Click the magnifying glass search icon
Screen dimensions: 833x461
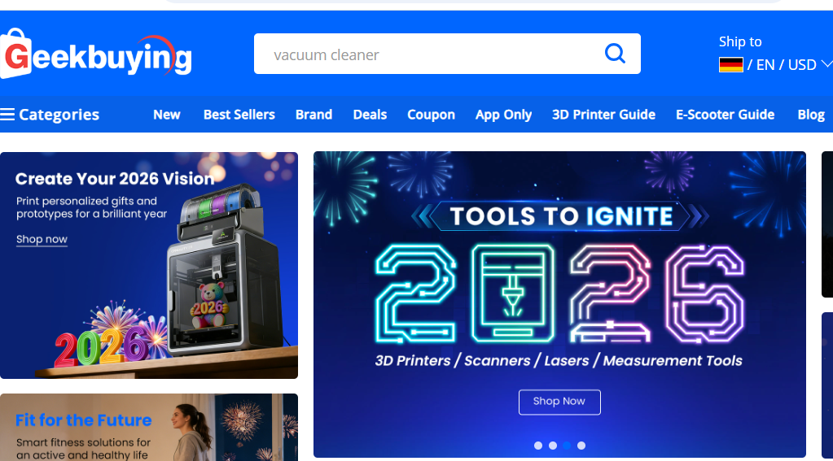[615, 54]
